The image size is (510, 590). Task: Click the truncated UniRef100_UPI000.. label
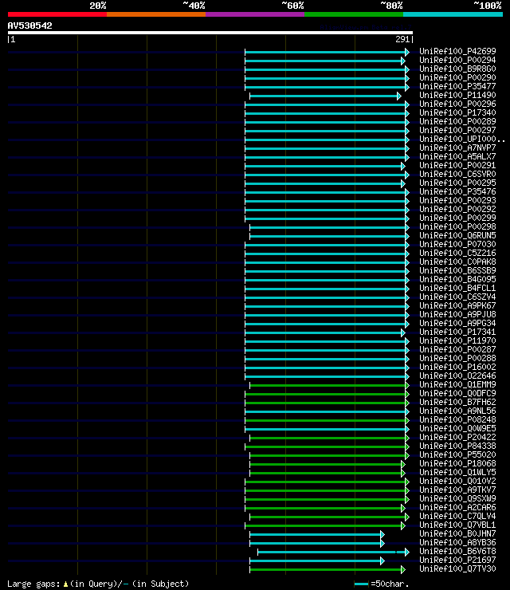tap(462, 139)
